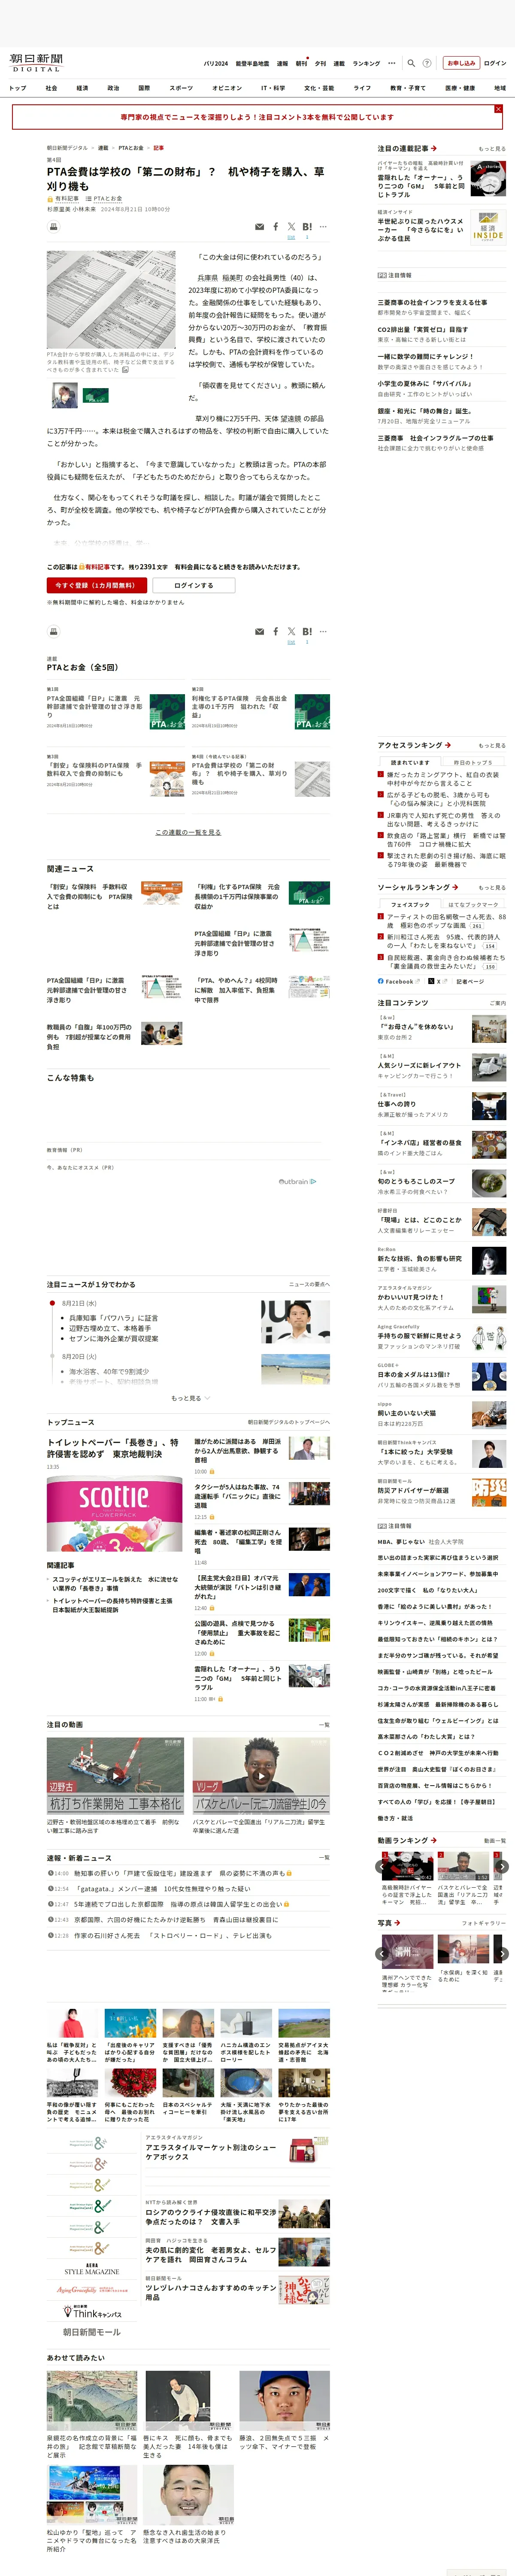Open 動画一覧 link in video ranking
This screenshot has height=2576, width=515.
coord(494,1841)
